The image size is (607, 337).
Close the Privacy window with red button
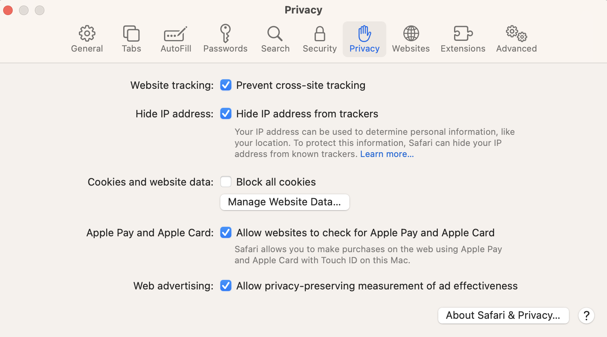[x=8, y=10]
